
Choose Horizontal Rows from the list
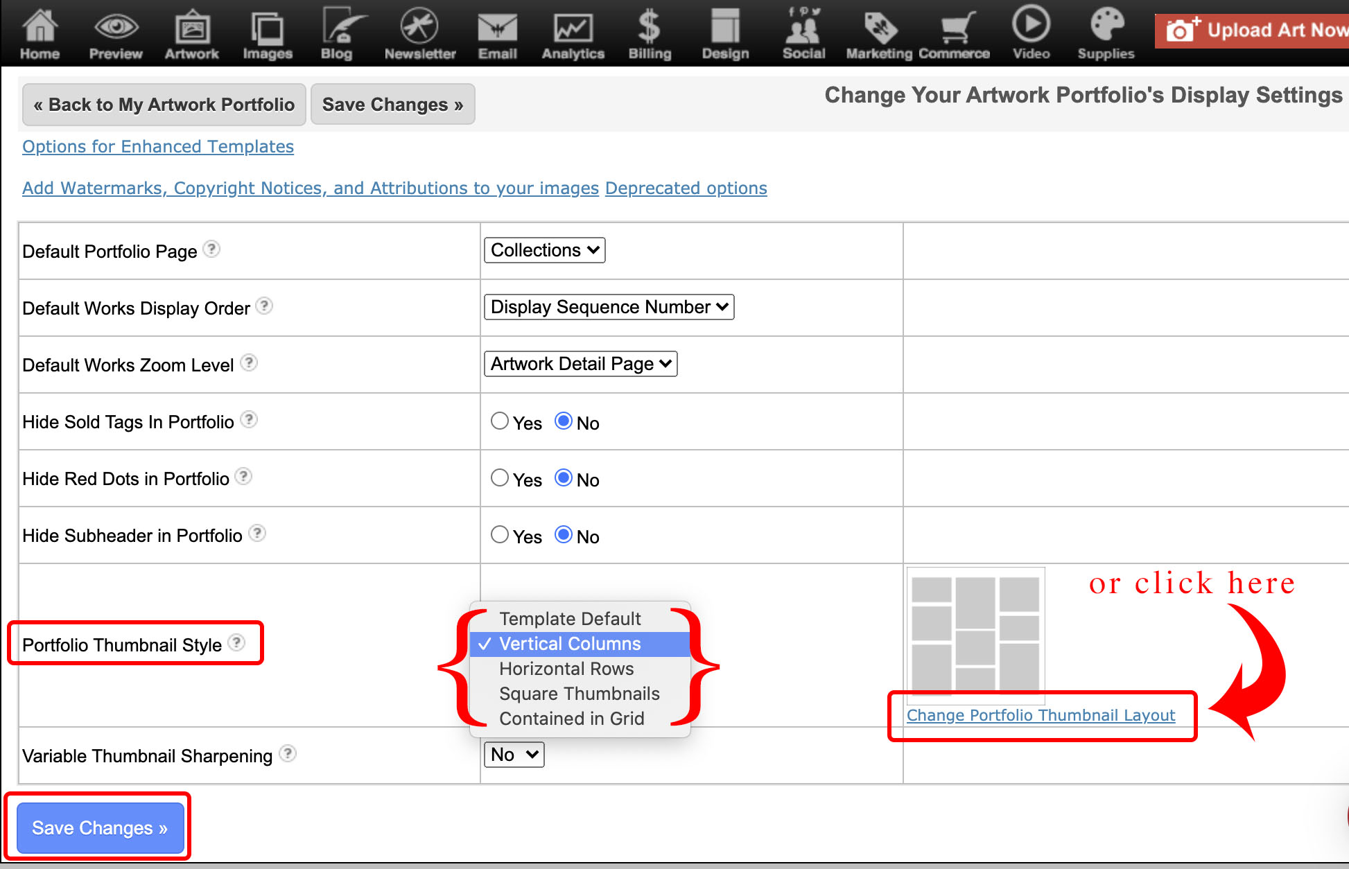[566, 669]
